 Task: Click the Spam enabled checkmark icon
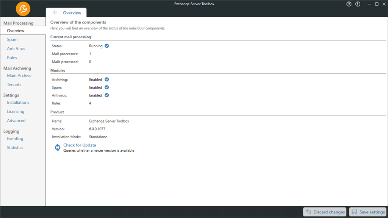coord(107,87)
